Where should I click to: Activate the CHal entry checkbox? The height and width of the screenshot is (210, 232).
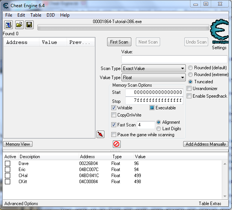[8, 176]
